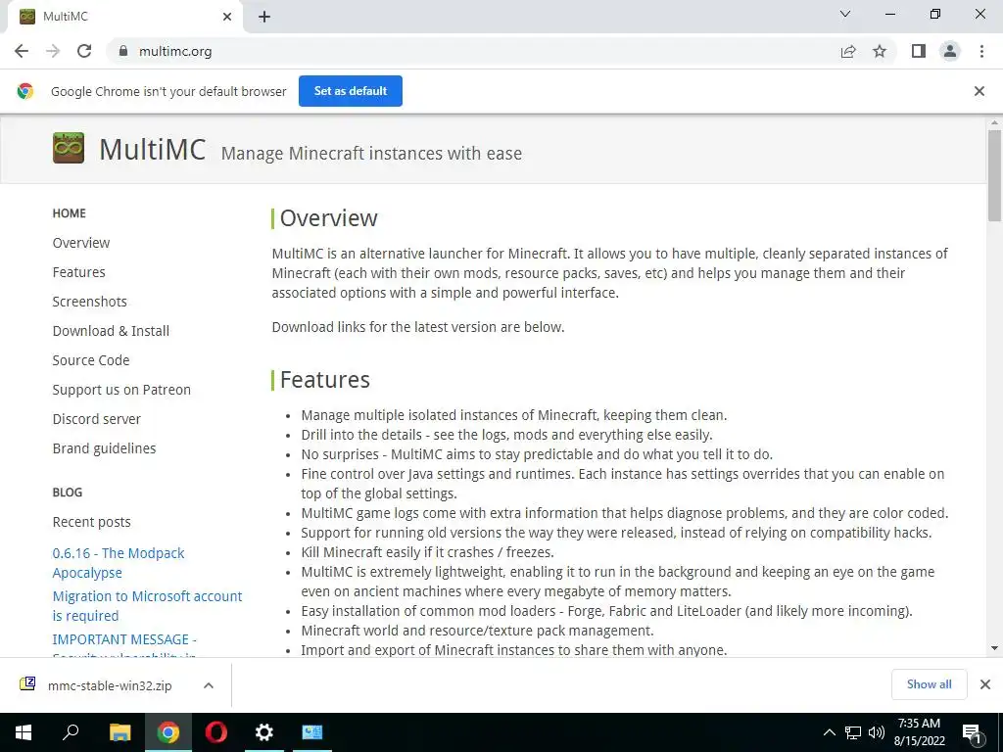Viewport: 1003px width, 752px height.
Task: Close the MultiMC tab
Action: tap(227, 17)
